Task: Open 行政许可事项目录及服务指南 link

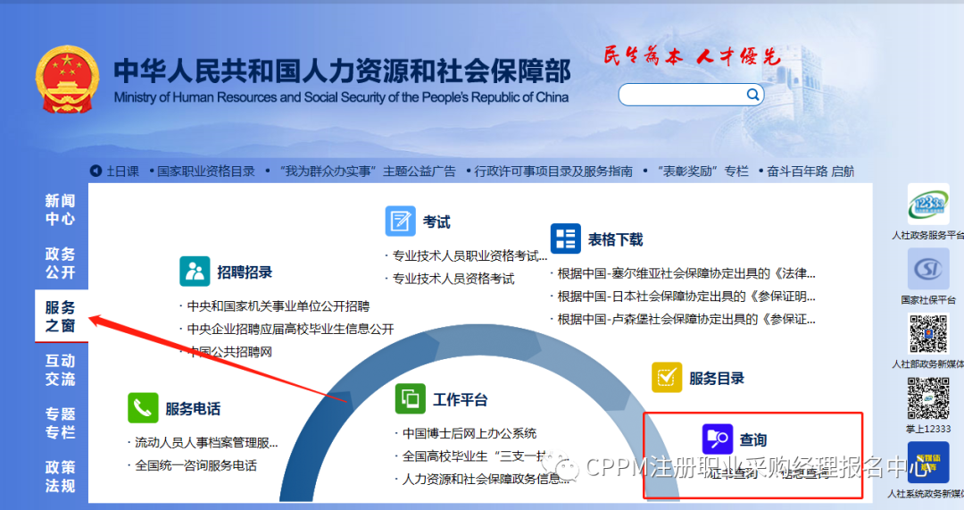Action: pos(553,171)
